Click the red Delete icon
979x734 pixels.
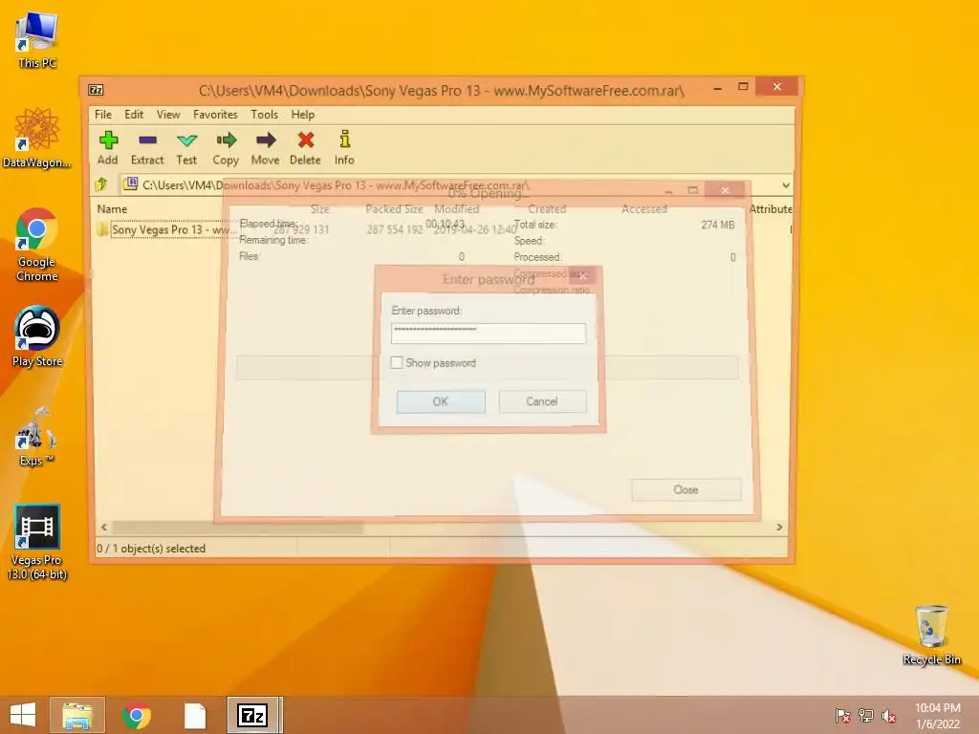[x=305, y=147]
